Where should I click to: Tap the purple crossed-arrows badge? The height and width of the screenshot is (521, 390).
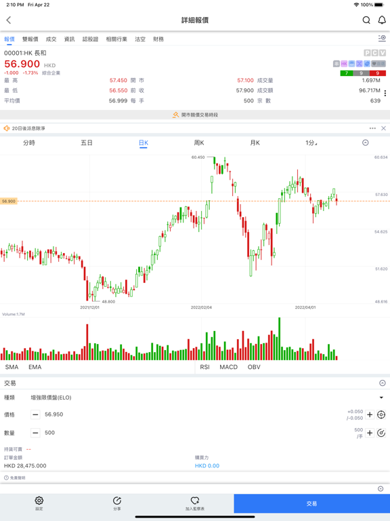click(359, 64)
